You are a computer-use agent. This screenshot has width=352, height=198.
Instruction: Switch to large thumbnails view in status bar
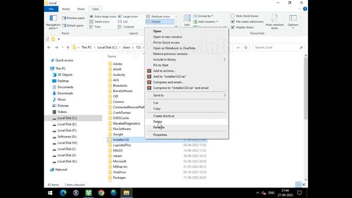point(304,185)
